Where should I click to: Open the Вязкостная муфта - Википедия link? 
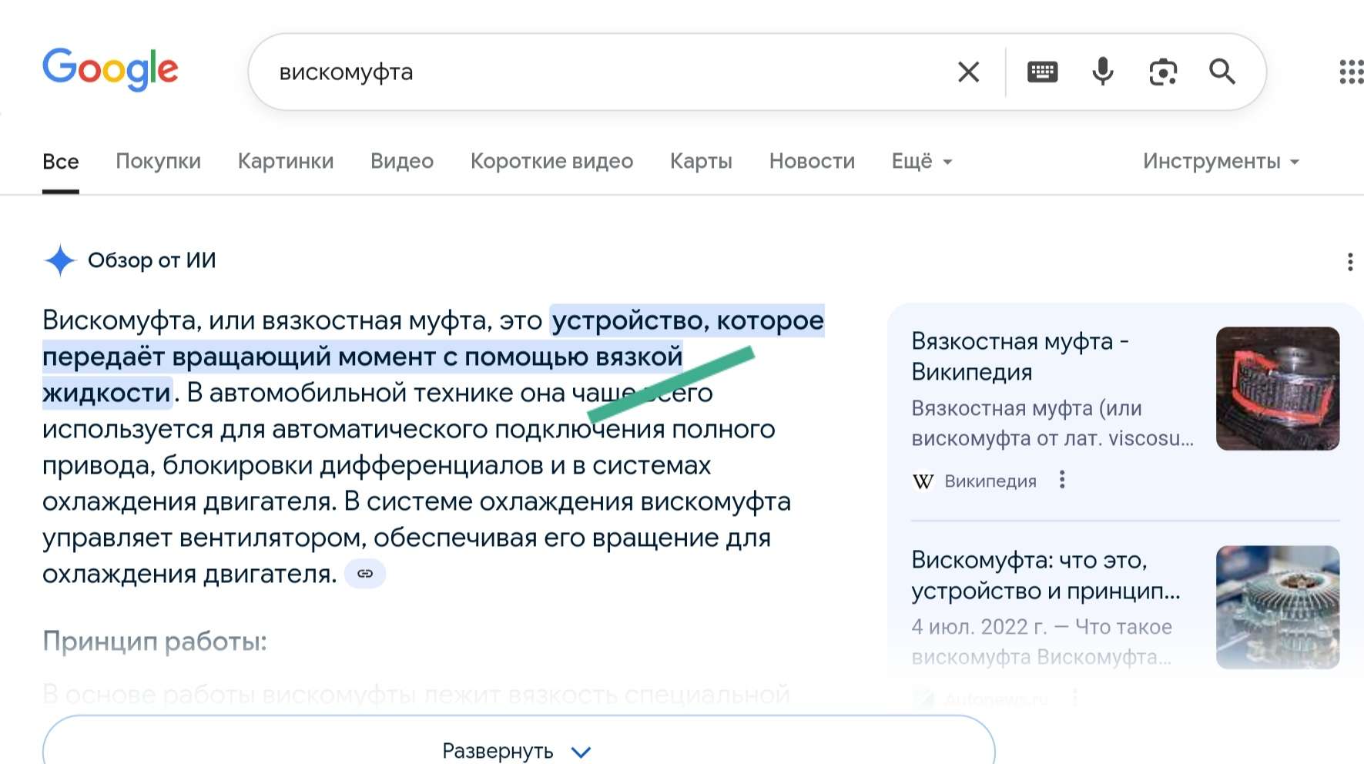(x=1020, y=356)
